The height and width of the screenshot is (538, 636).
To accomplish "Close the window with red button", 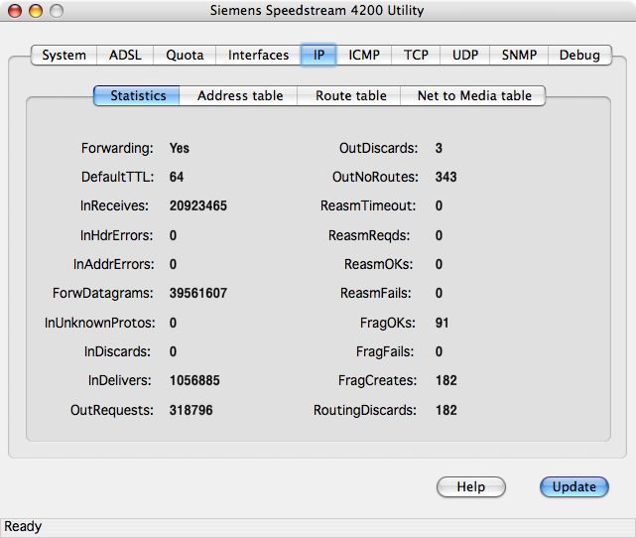I will click(x=15, y=11).
